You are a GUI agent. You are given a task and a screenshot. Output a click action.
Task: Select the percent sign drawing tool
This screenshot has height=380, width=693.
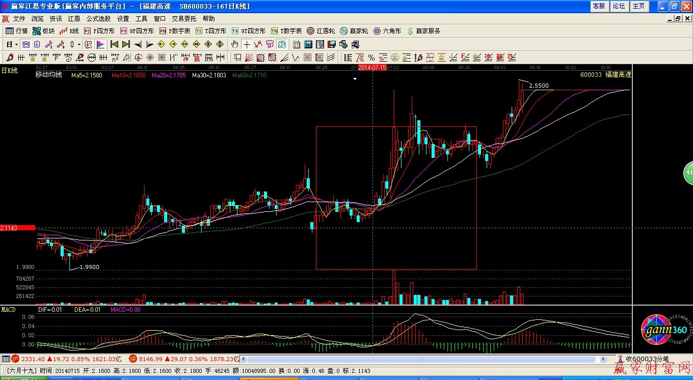(371, 58)
